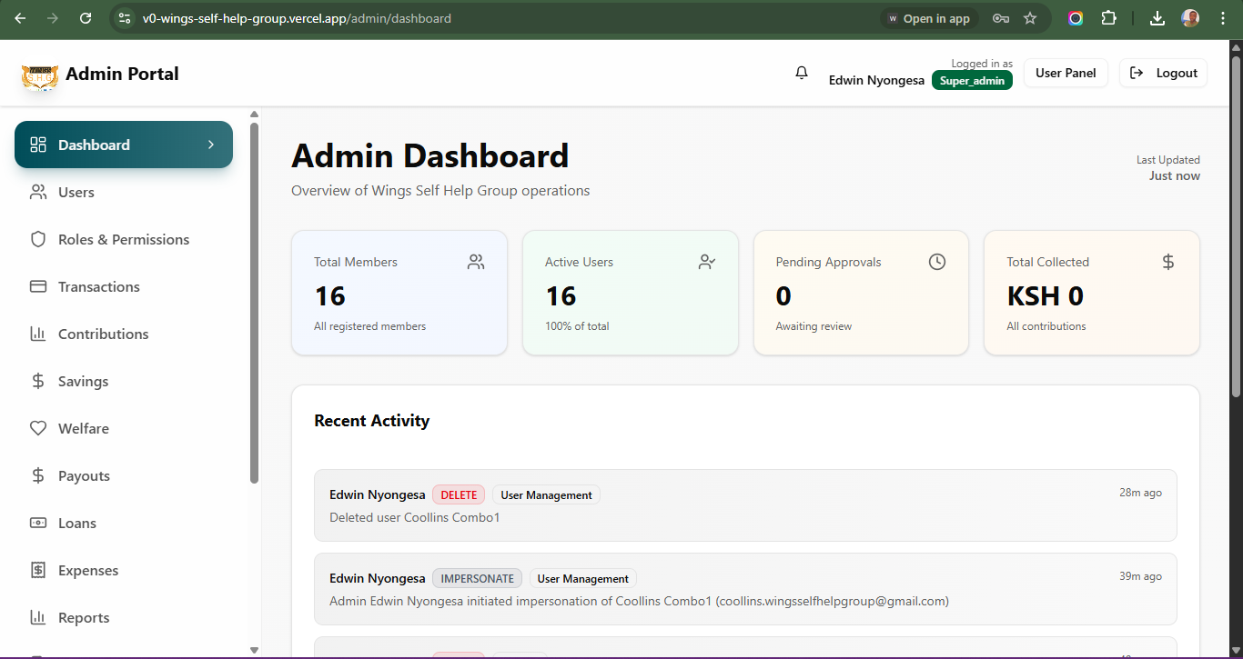Click the Wings SHG logo

click(x=39, y=75)
